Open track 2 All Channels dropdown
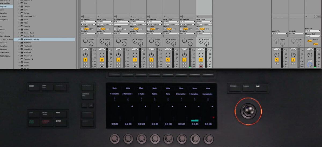This screenshot has width=322, height=147. coord(105,24)
